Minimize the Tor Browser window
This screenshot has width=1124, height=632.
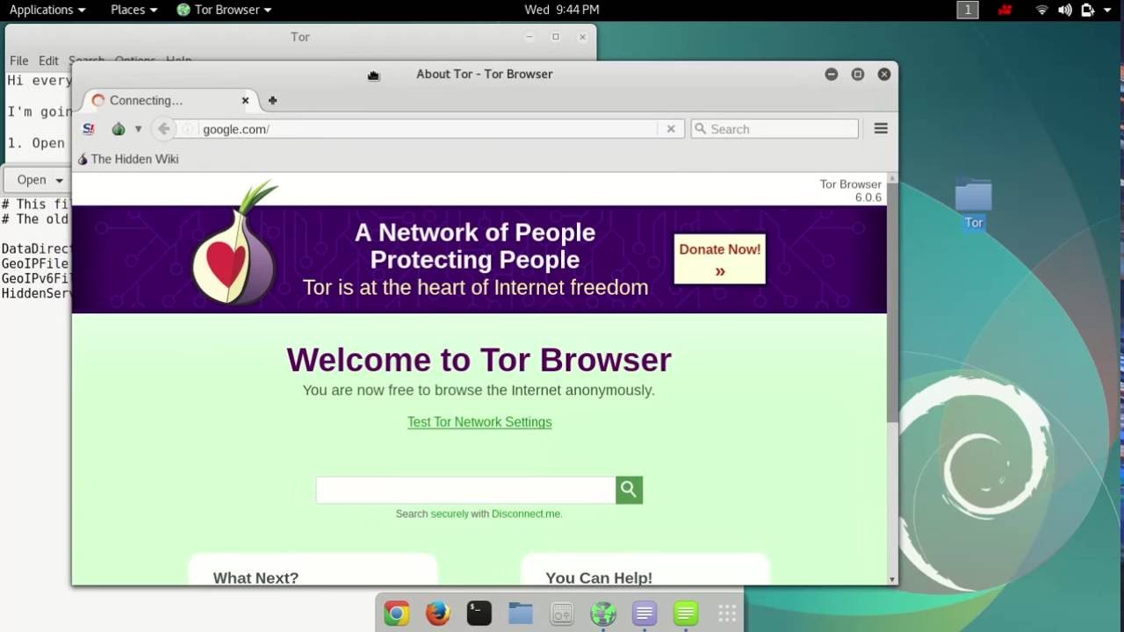pos(831,74)
